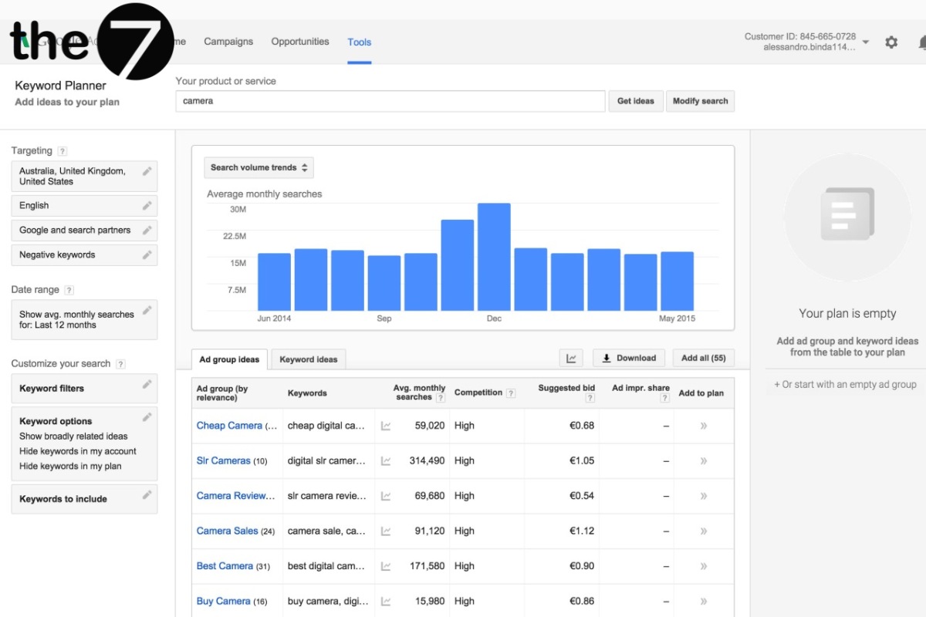Add the Cheap Camera ad group to plan
Viewport: 926px width, 617px height.
(703, 425)
